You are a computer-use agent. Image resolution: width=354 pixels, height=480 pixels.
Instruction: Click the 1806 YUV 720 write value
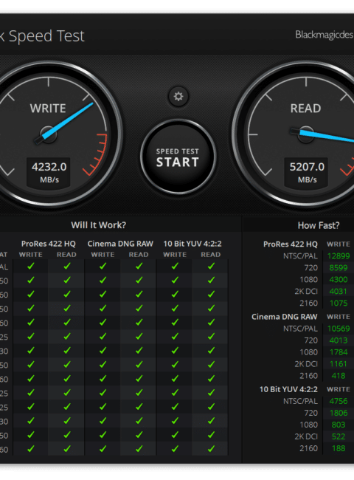coord(339,413)
